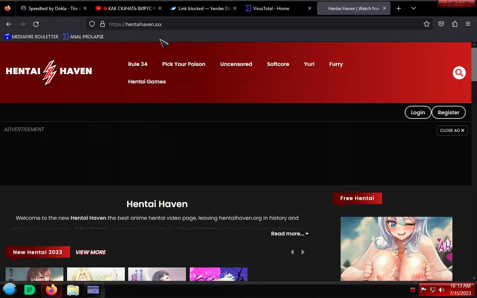
Task: Close the Speedtest by Ookla tab
Action: point(85,8)
